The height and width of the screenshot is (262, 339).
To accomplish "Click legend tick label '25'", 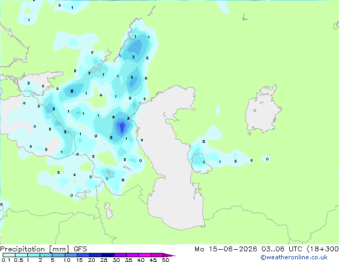I will (x=104, y=260).
